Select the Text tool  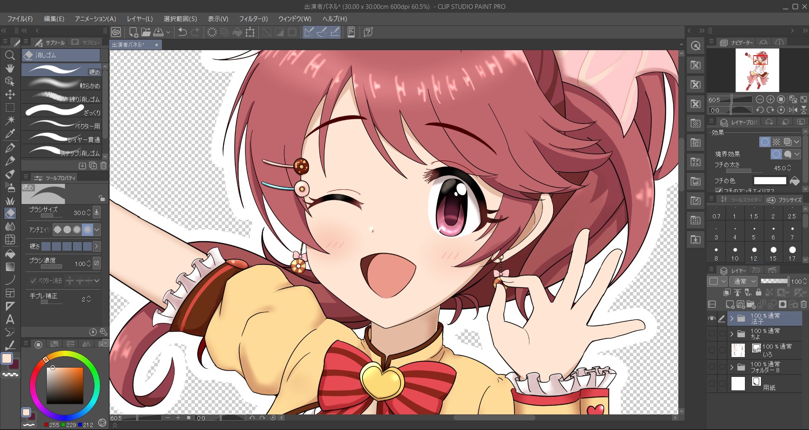click(x=10, y=319)
